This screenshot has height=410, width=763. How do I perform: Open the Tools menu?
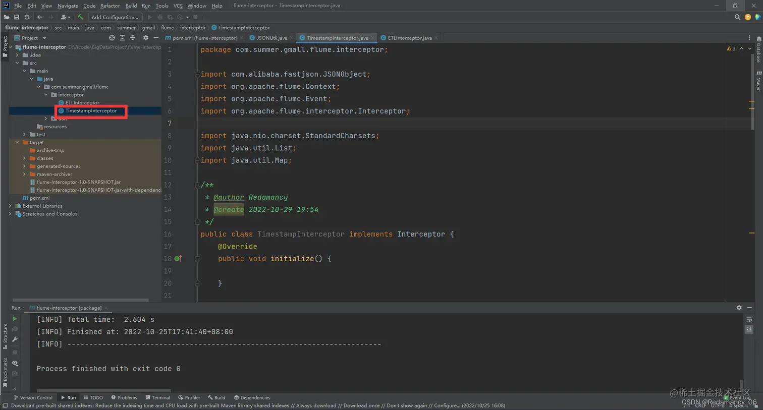pos(161,6)
